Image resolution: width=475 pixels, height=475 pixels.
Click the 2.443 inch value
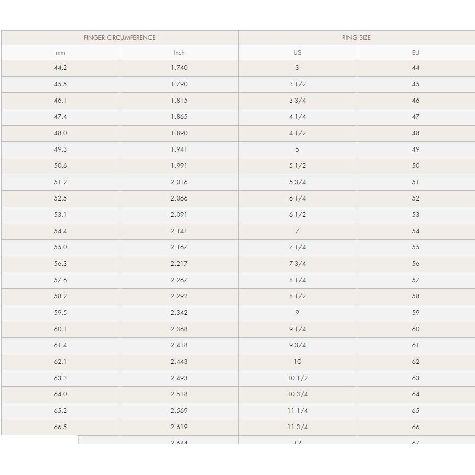[x=179, y=362]
